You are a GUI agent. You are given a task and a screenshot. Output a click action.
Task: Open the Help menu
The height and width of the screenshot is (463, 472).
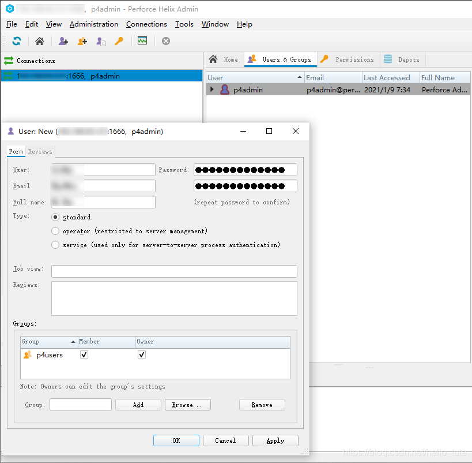tap(244, 24)
